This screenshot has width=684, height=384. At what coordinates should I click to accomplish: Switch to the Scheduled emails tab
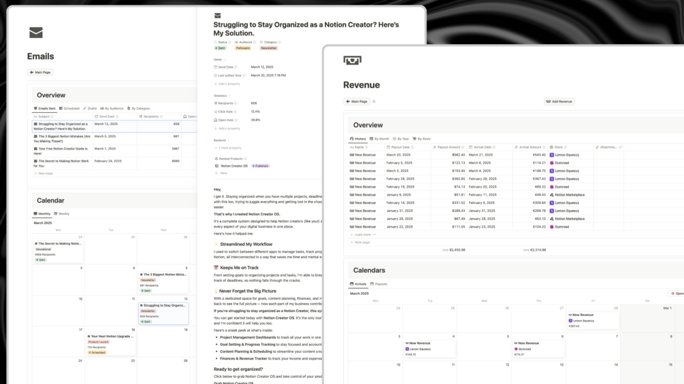coord(69,109)
